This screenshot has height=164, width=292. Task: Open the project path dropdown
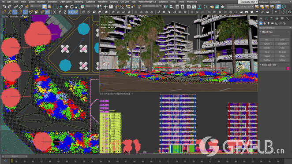tap(240, 7)
